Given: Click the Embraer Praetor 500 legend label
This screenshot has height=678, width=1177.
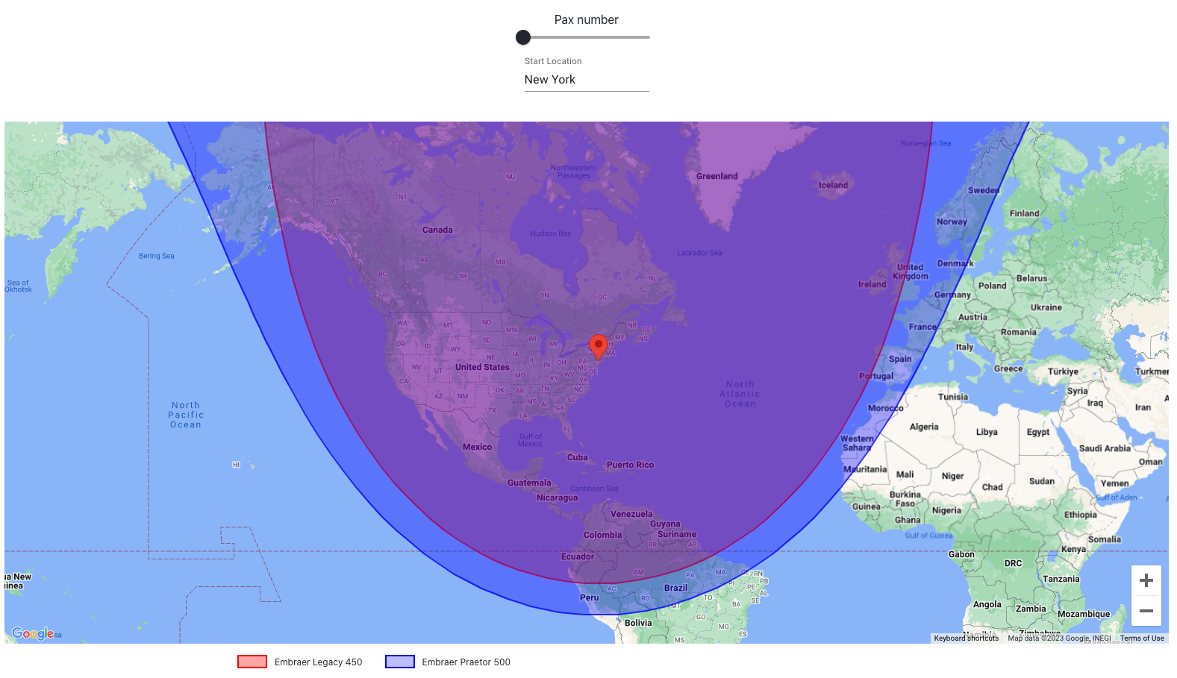Looking at the screenshot, I should coord(466,662).
